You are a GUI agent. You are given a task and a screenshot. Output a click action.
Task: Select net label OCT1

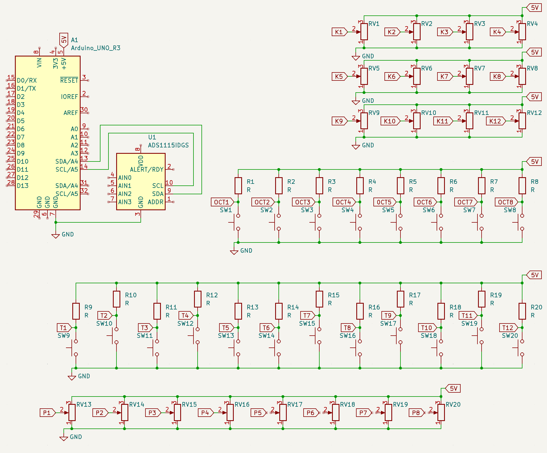pos(222,202)
